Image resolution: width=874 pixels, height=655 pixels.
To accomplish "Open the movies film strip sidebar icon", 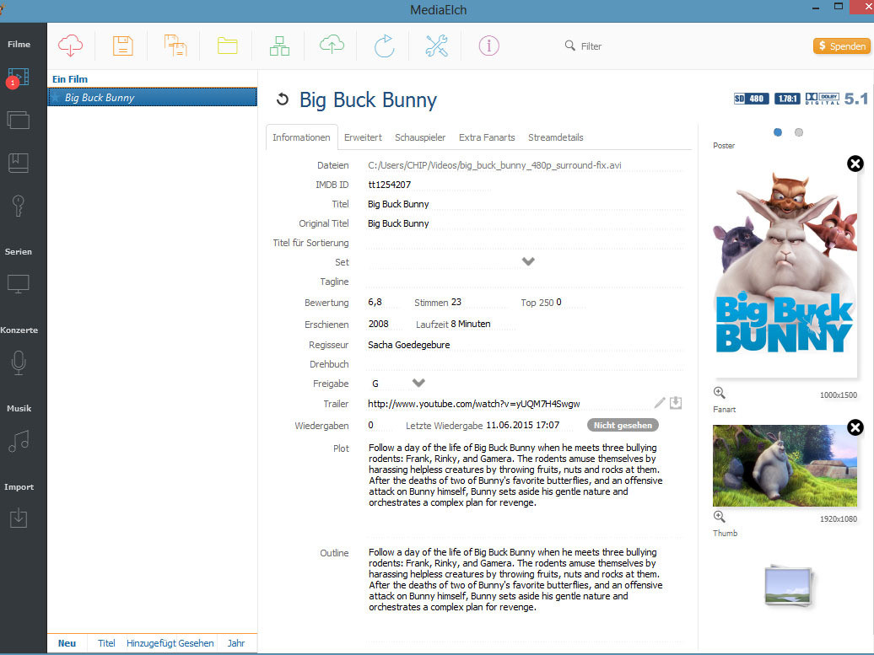I will coord(18,78).
